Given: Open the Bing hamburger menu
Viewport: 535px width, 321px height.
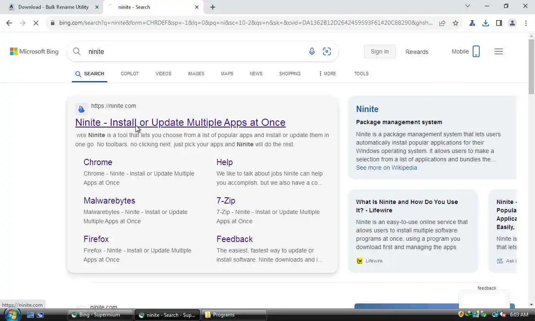Looking at the screenshot, I should (499, 51).
